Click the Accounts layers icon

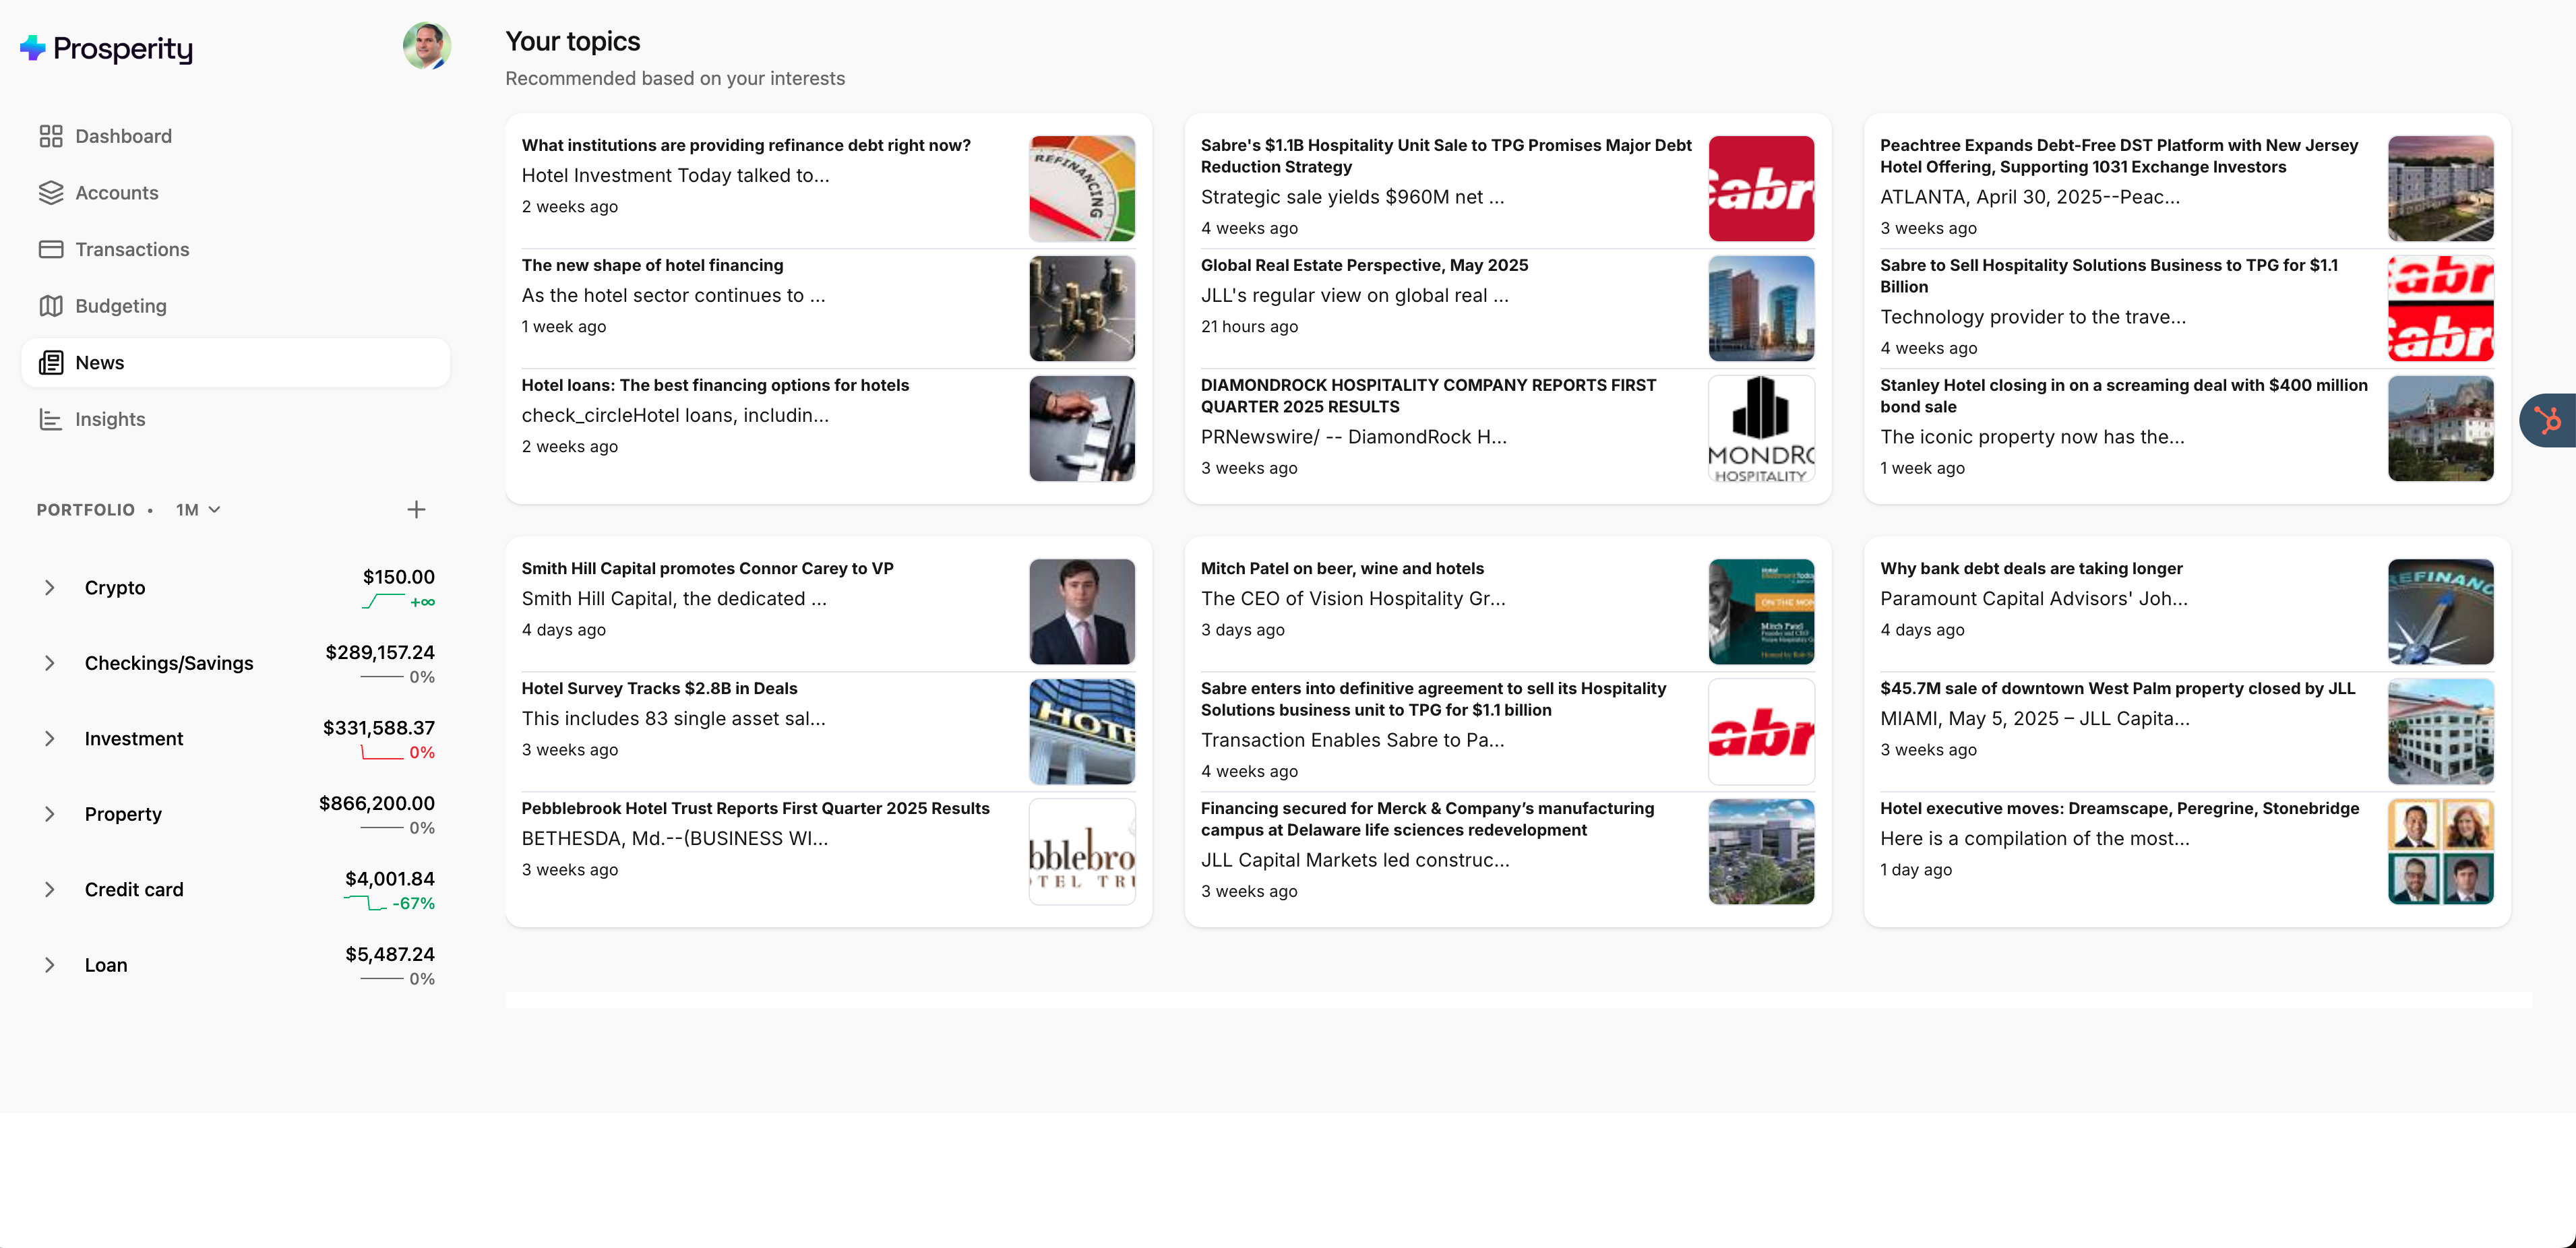click(51, 193)
